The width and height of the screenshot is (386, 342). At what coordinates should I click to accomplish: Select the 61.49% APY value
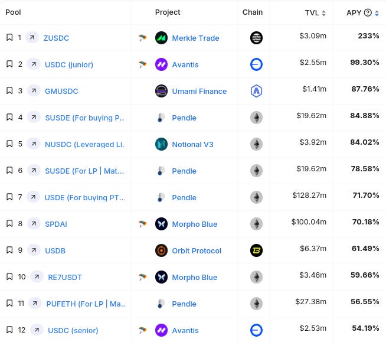[365, 248]
